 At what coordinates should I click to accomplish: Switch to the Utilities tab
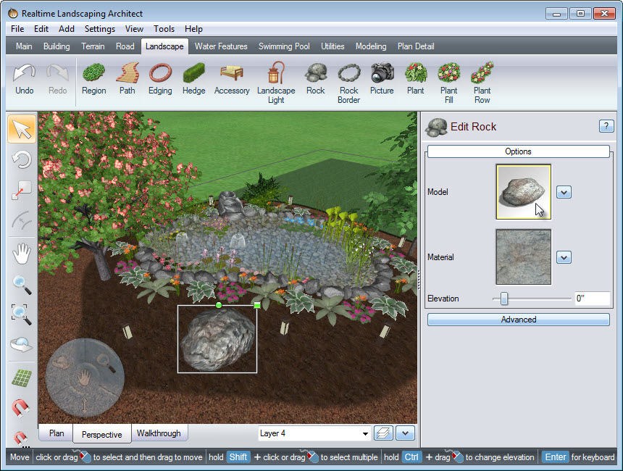pyautogui.click(x=333, y=46)
